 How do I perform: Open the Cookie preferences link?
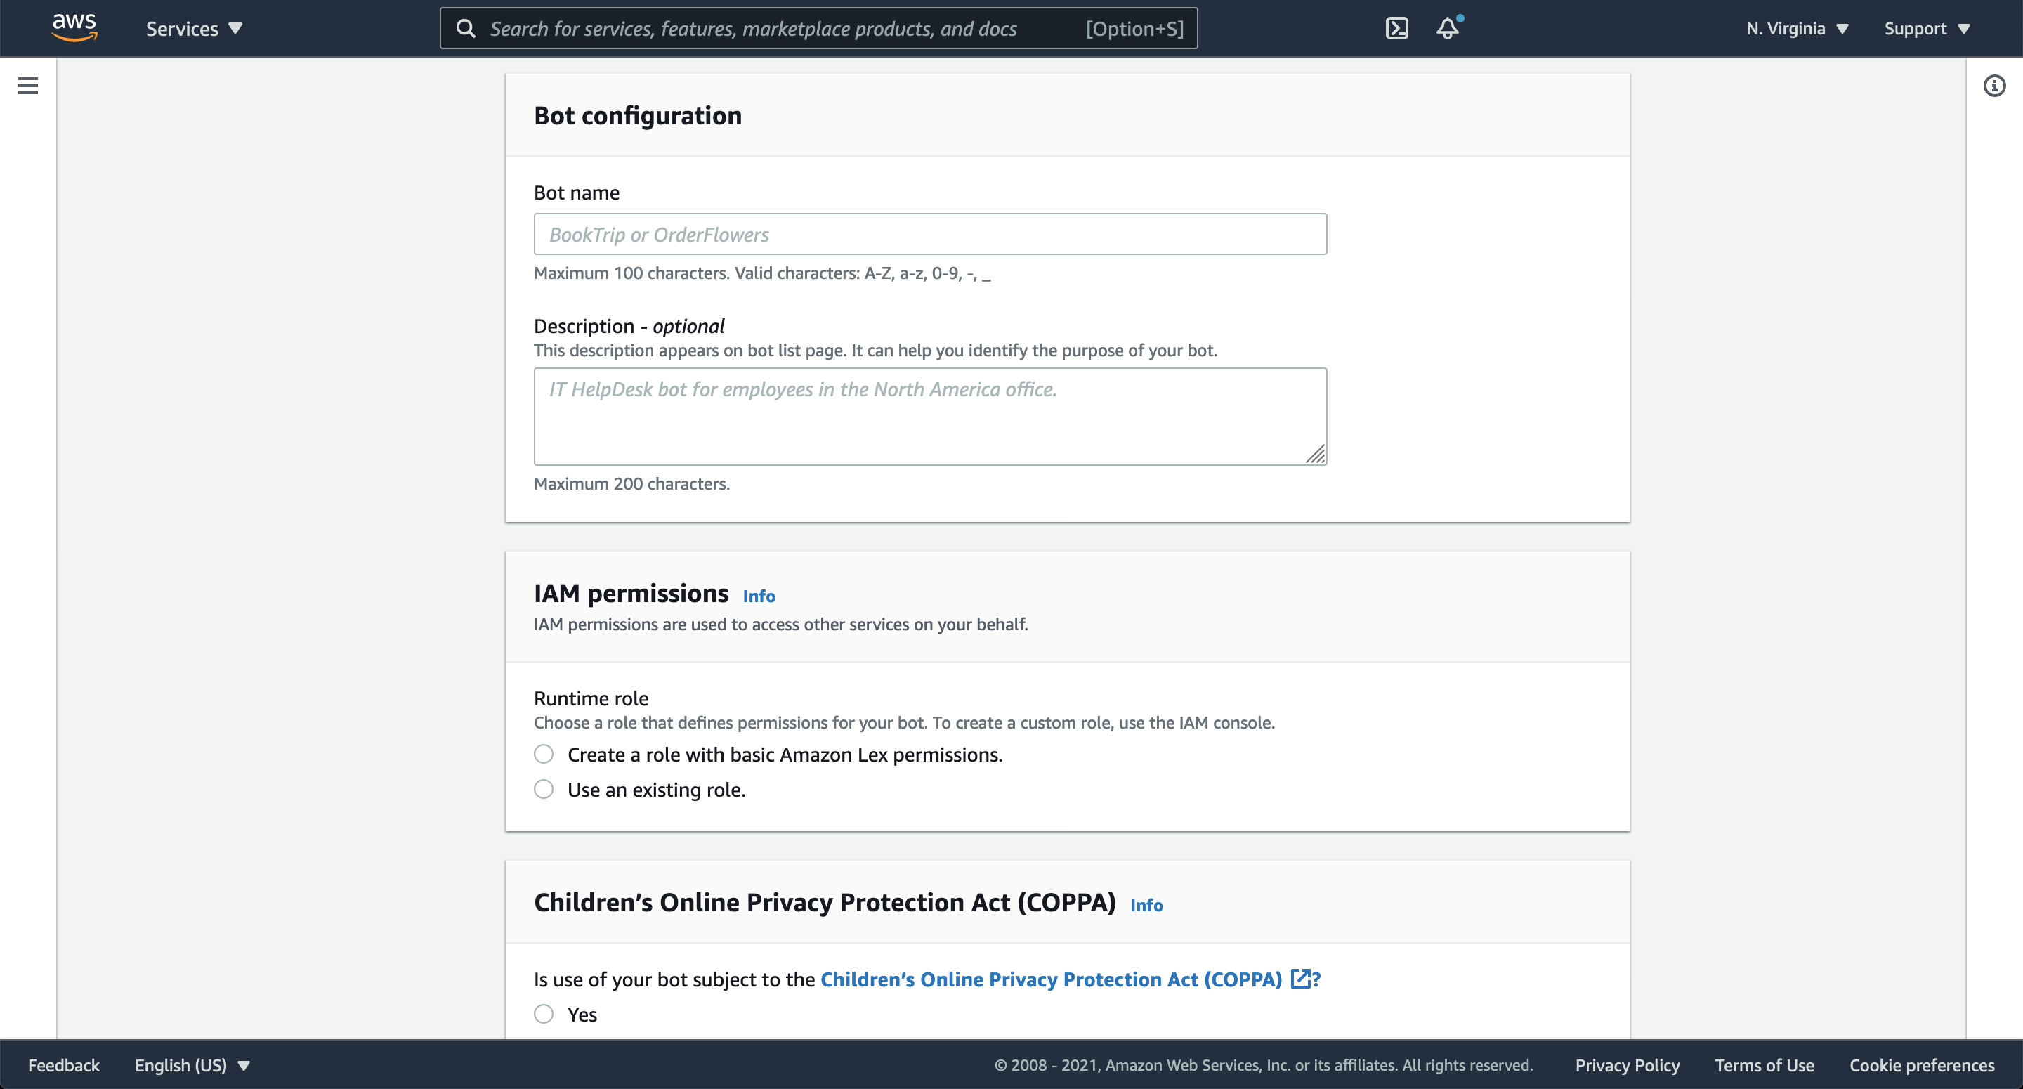(x=1921, y=1064)
